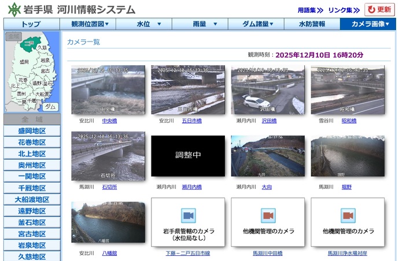Image resolution: width=399 pixels, height=261 pixels.
Task: Expand the 雨量 dropdown menu
Action: coord(200,24)
